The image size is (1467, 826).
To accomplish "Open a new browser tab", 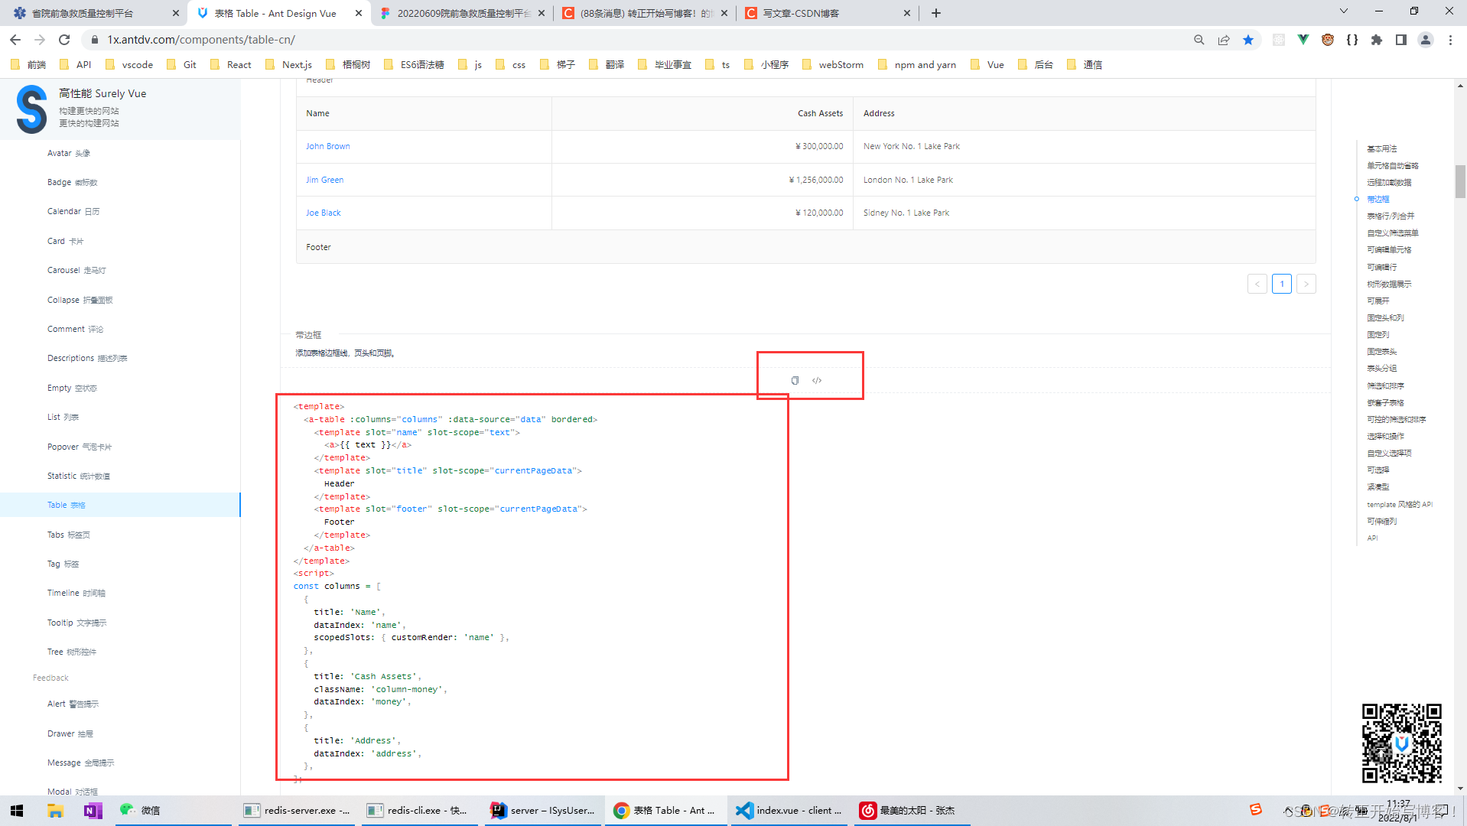I will 936,13.
